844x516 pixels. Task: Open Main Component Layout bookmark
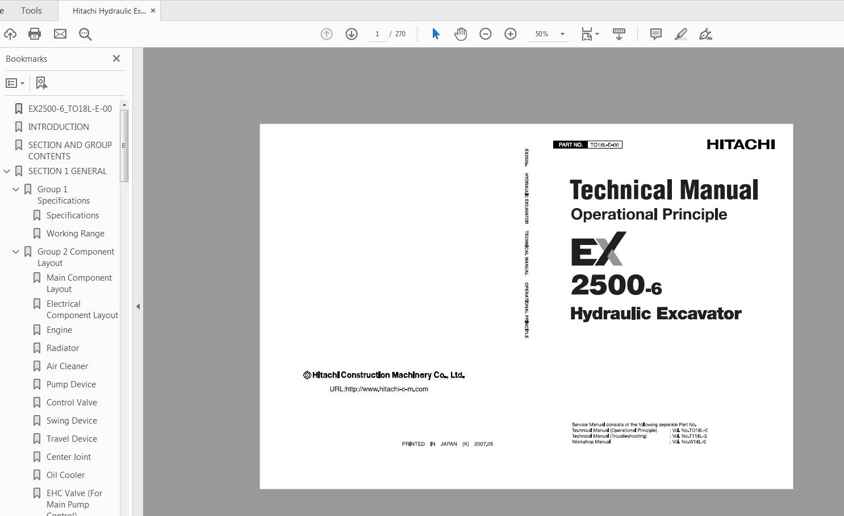(x=79, y=283)
